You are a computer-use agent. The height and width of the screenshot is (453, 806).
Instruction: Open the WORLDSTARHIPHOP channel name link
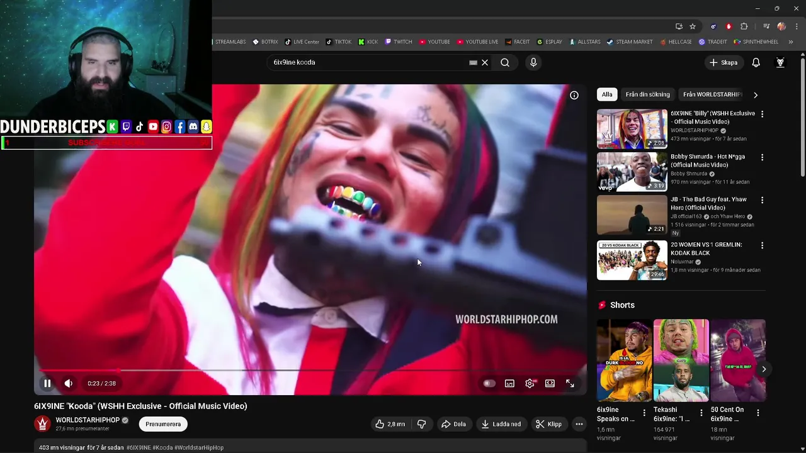click(x=88, y=420)
